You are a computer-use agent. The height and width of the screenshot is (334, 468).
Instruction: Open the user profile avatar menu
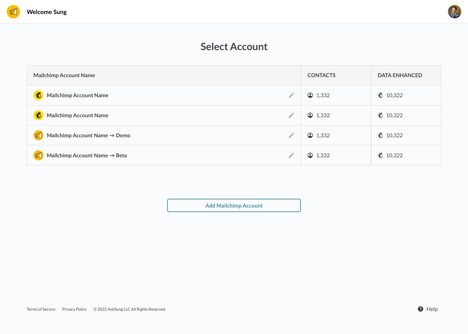tap(454, 12)
